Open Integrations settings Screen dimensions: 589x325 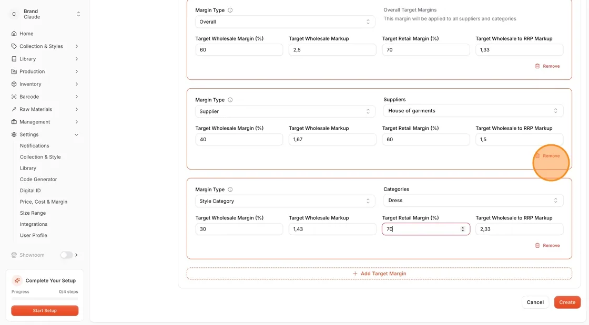point(34,224)
